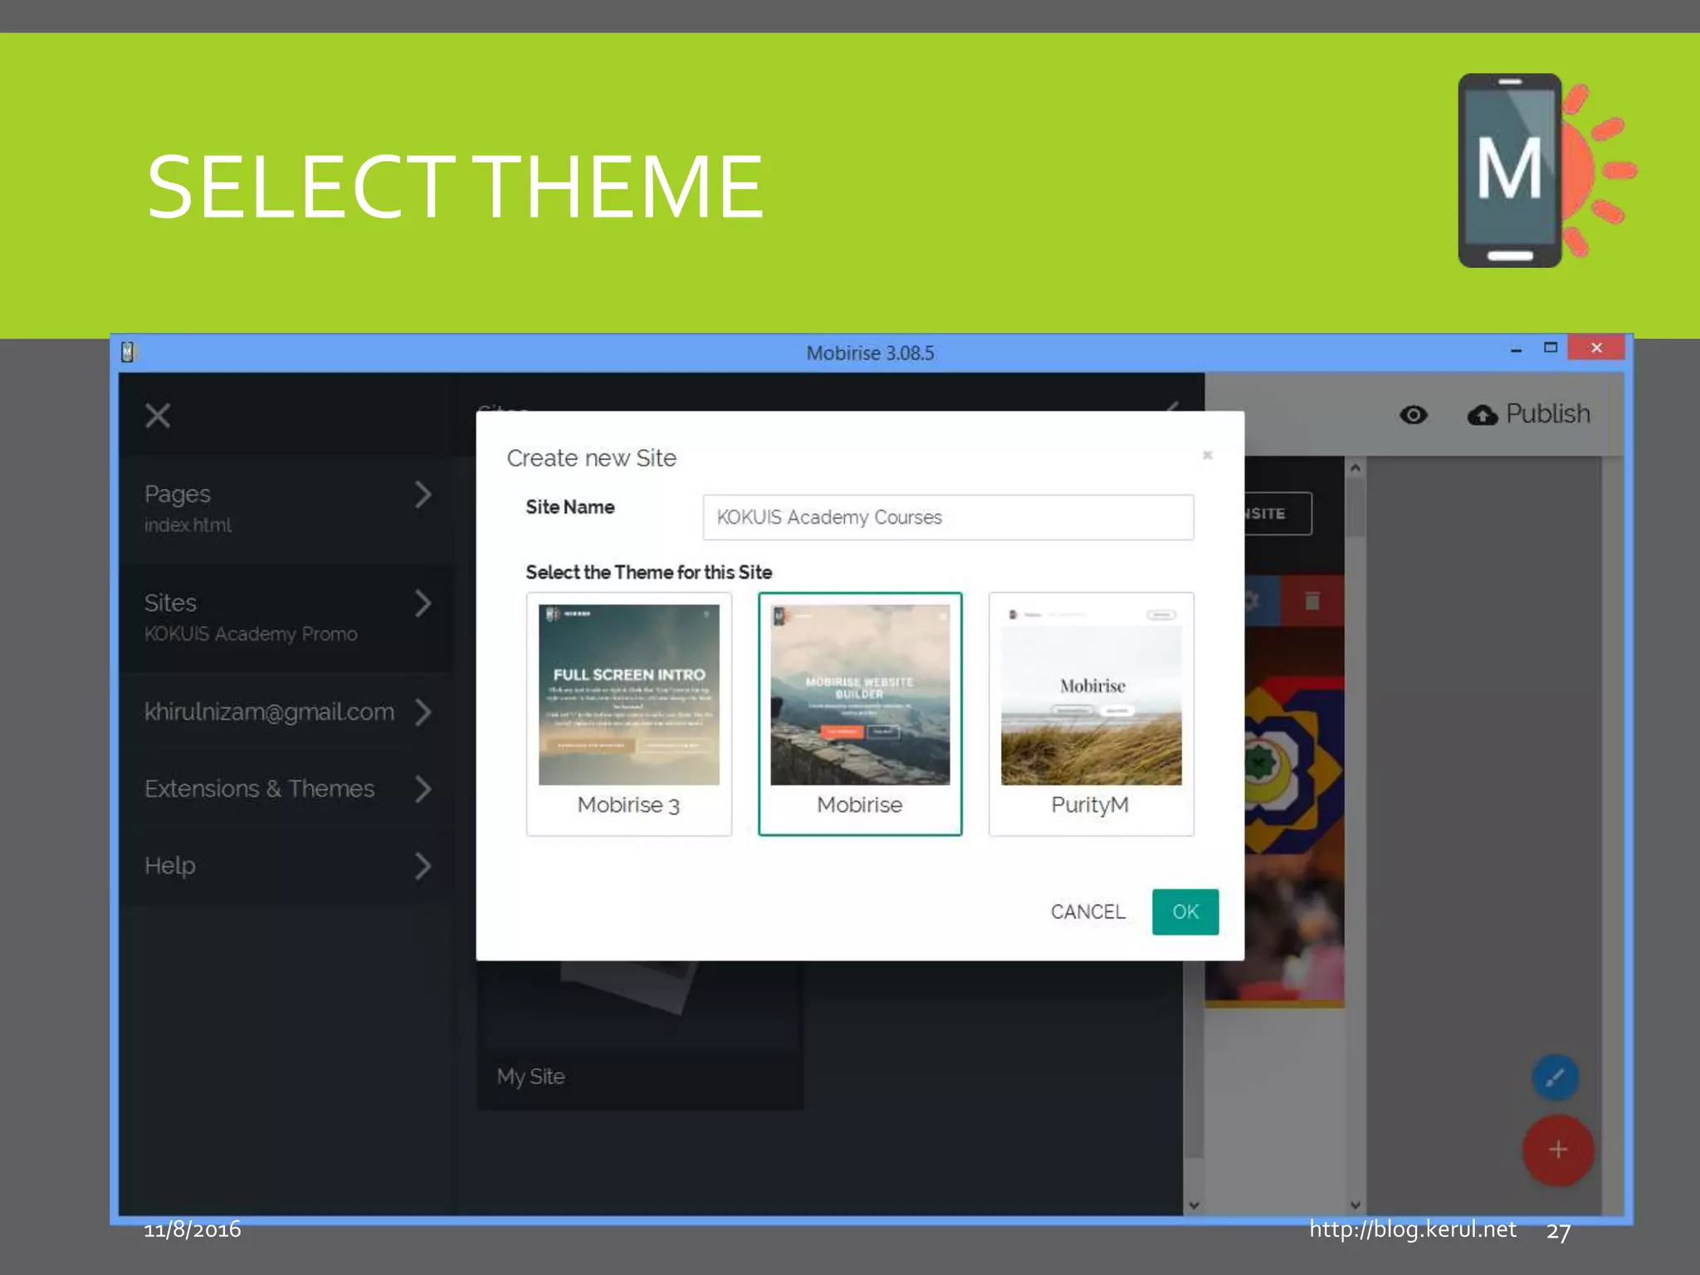
Task: Expand the Help menu chevron
Action: (423, 866)
